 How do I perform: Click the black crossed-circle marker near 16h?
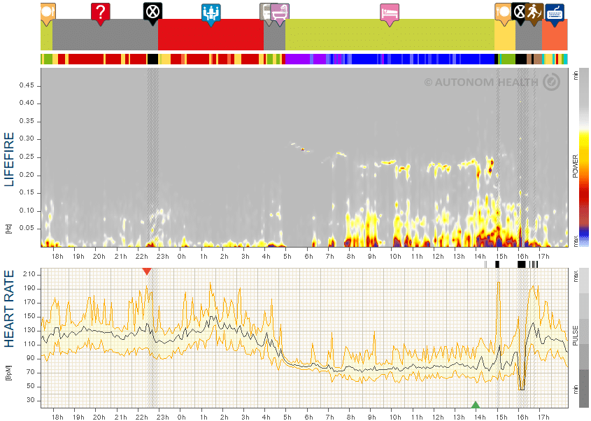[x=518, y=13]
